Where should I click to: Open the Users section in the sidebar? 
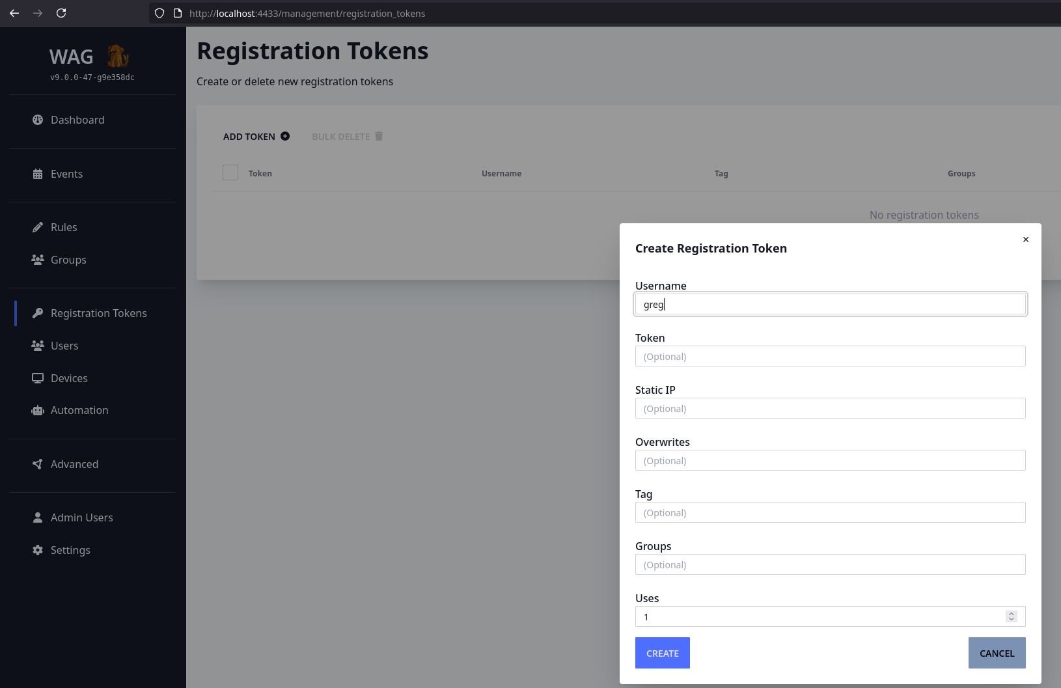64,345
